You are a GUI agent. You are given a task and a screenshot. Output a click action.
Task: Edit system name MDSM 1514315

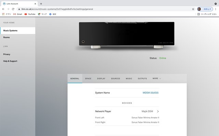point(151,93)
